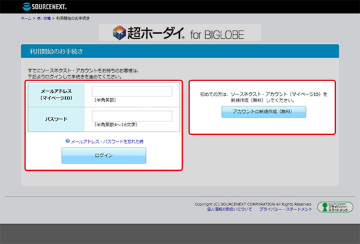Click the privacy statement keyhole badge icon
The height and width of the screenshot is (244, 360).
(x=335, y=207)
